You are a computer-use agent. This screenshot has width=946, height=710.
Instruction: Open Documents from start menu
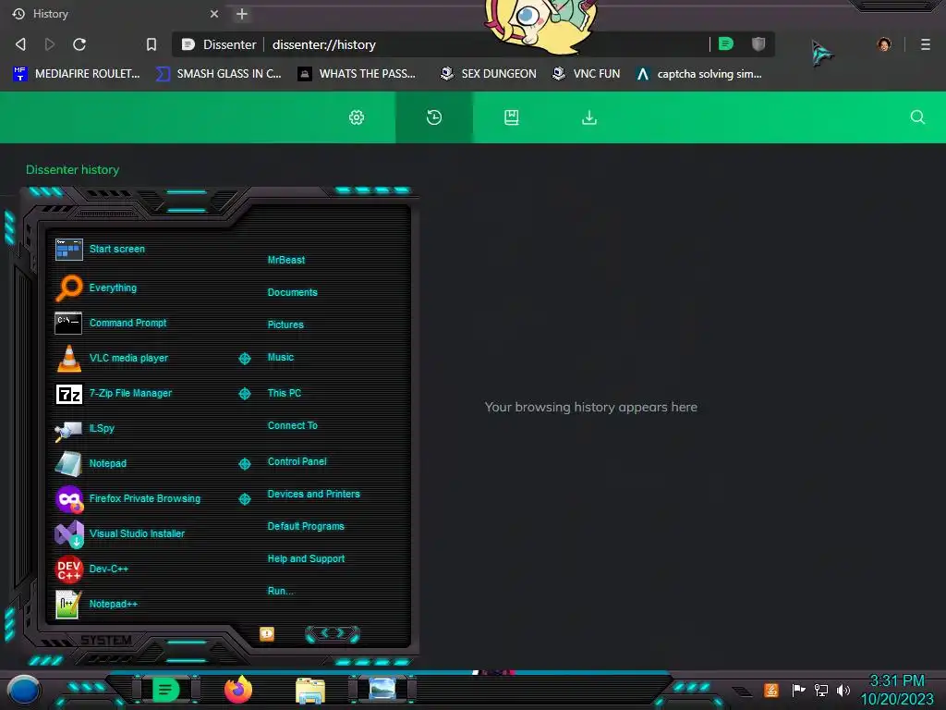(292, 292)
